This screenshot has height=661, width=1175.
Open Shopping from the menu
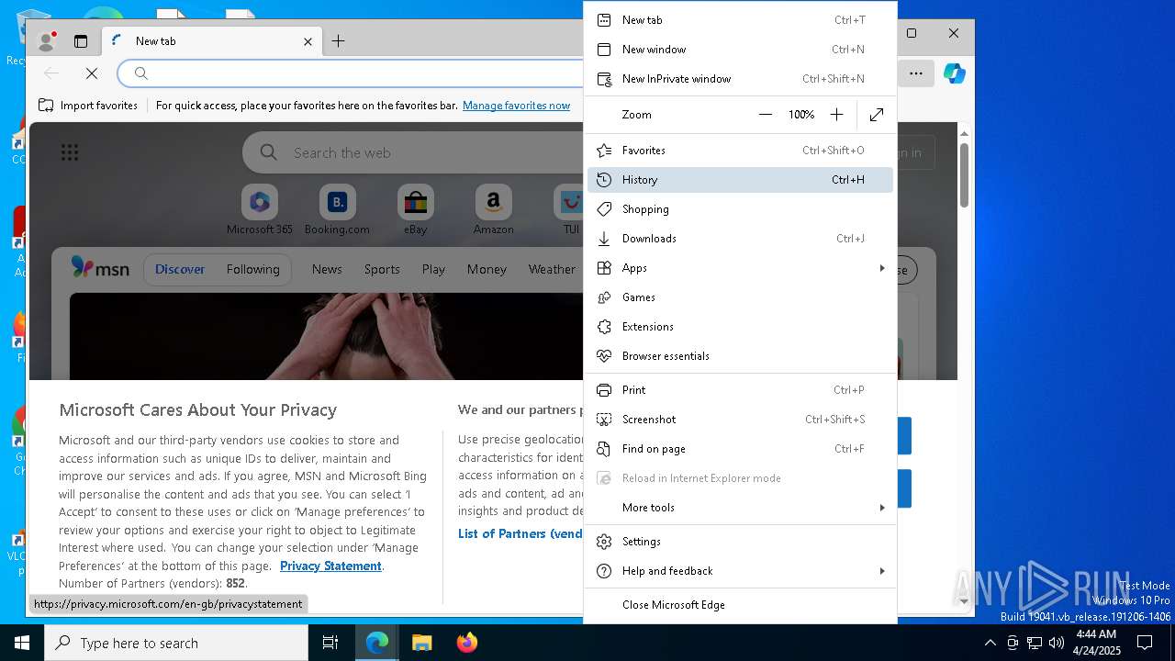(x=740, y=209)
